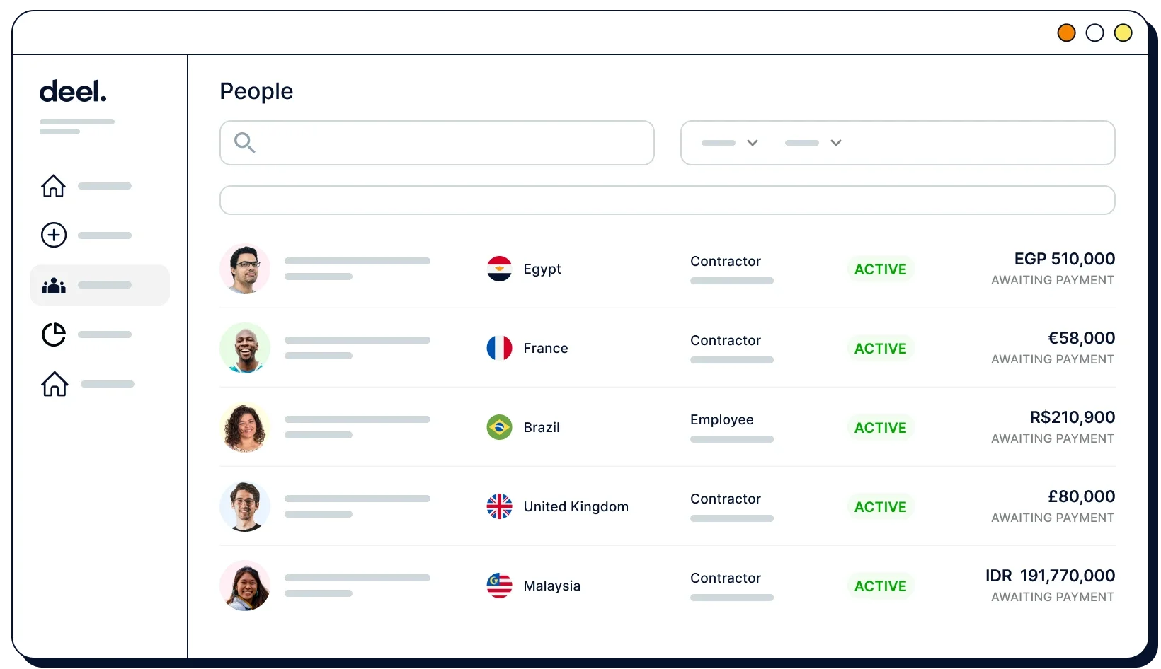Click the search magnifier icon
Image resolution: width=1161 pixels, height=669 pixels.
pyautogui.click(x=244, y=143)
